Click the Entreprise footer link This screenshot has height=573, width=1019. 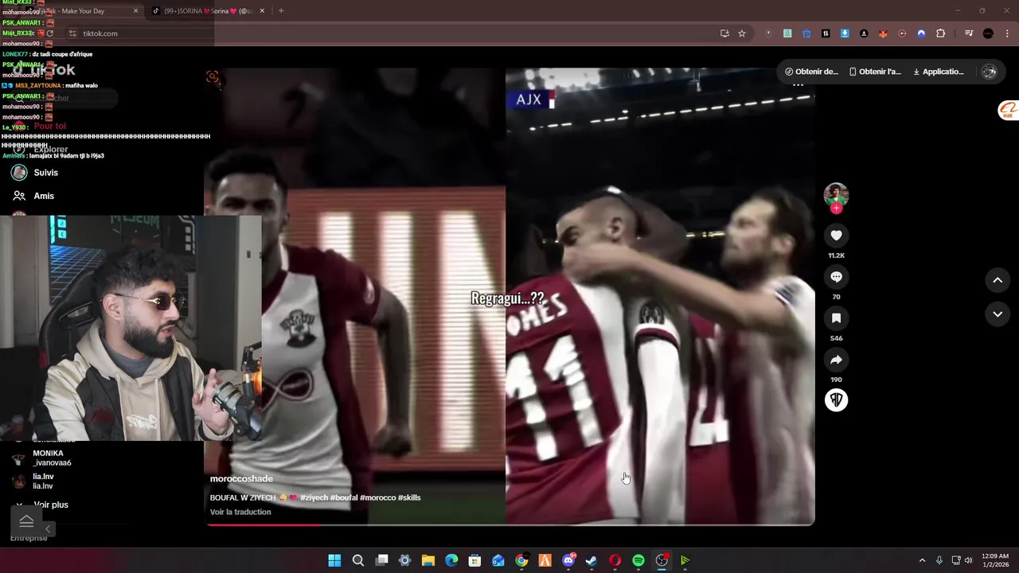coord(29,538)
